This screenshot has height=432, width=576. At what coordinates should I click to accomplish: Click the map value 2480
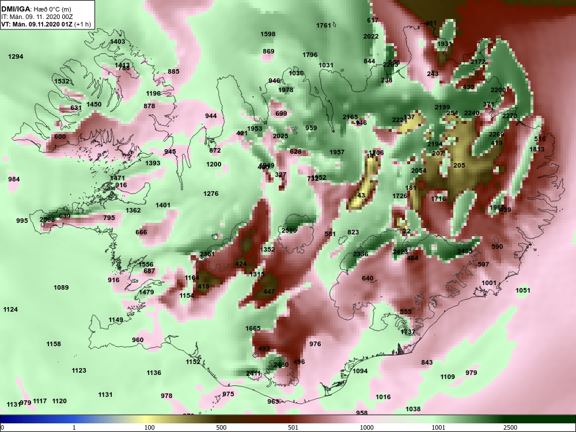tap(281, 365)
